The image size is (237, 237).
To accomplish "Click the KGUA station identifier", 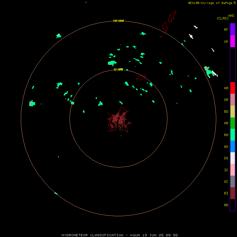I will click(135, 235).
